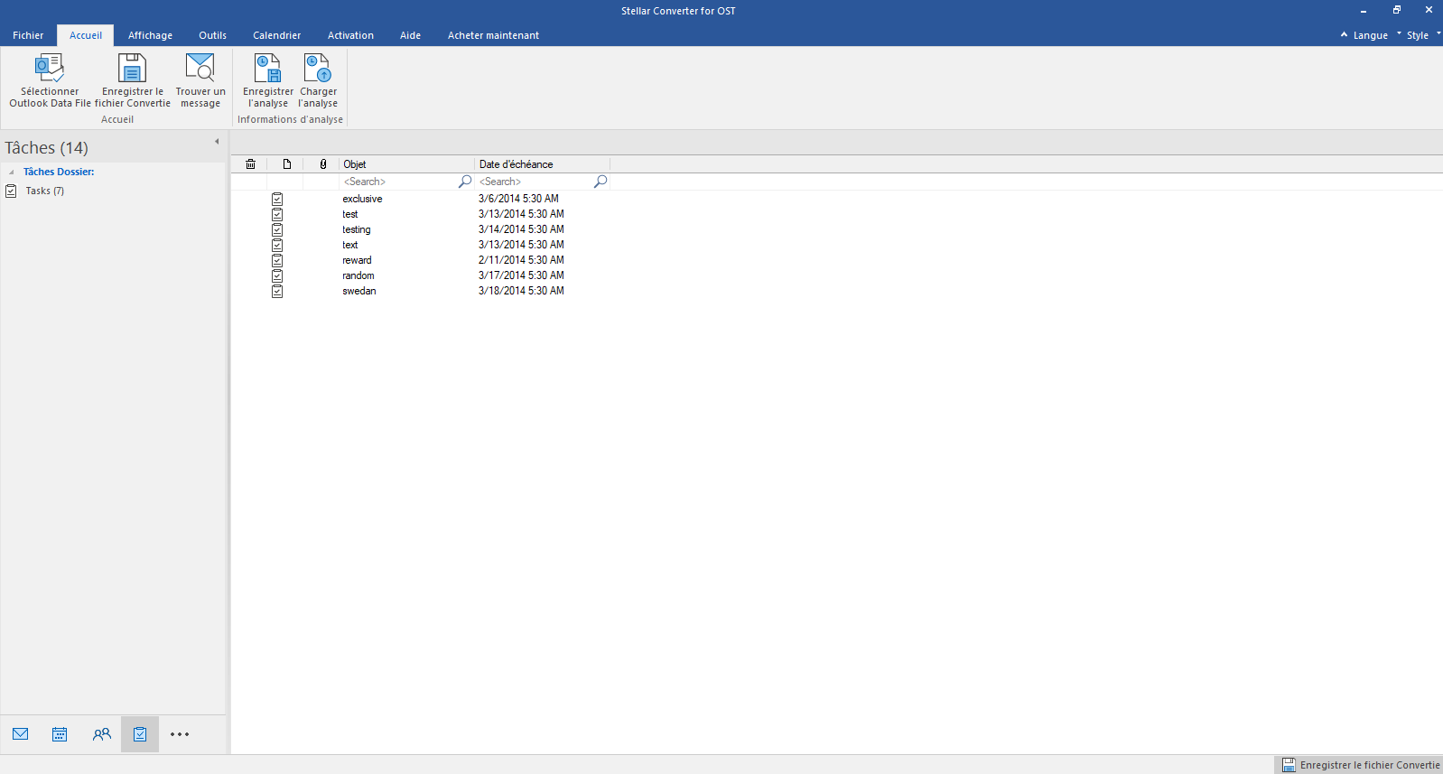1443x774 pixels.
Task: Select Tasks (7) folder in tree
Action: (44, 191)
